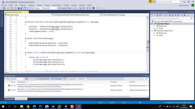
Task: Expand Assets under Assembly-CSharp
Action: click(x=154, y=28)
